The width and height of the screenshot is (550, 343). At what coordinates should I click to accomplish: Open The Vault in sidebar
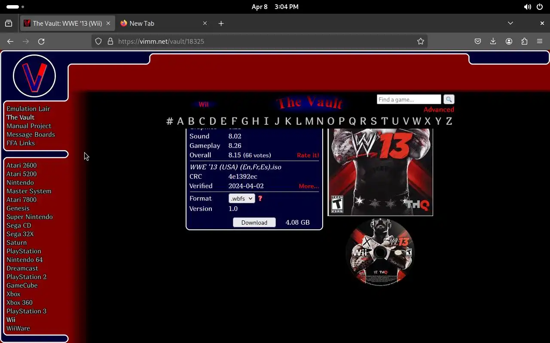(x=20, y=117)
